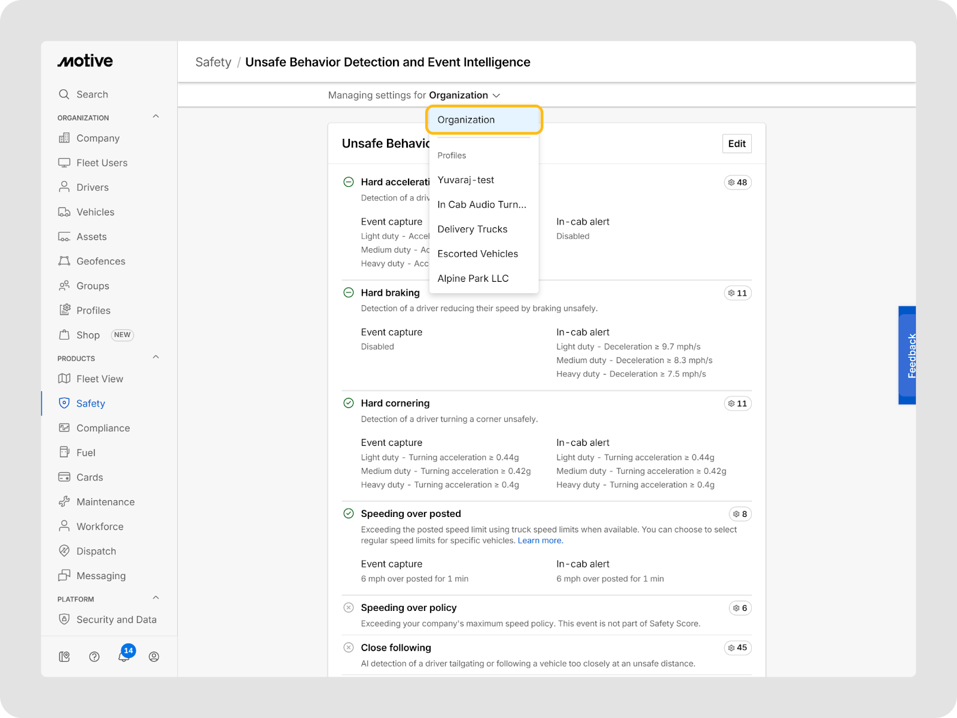
Task: Open the Feedback side tab
Action: point(907,355)
